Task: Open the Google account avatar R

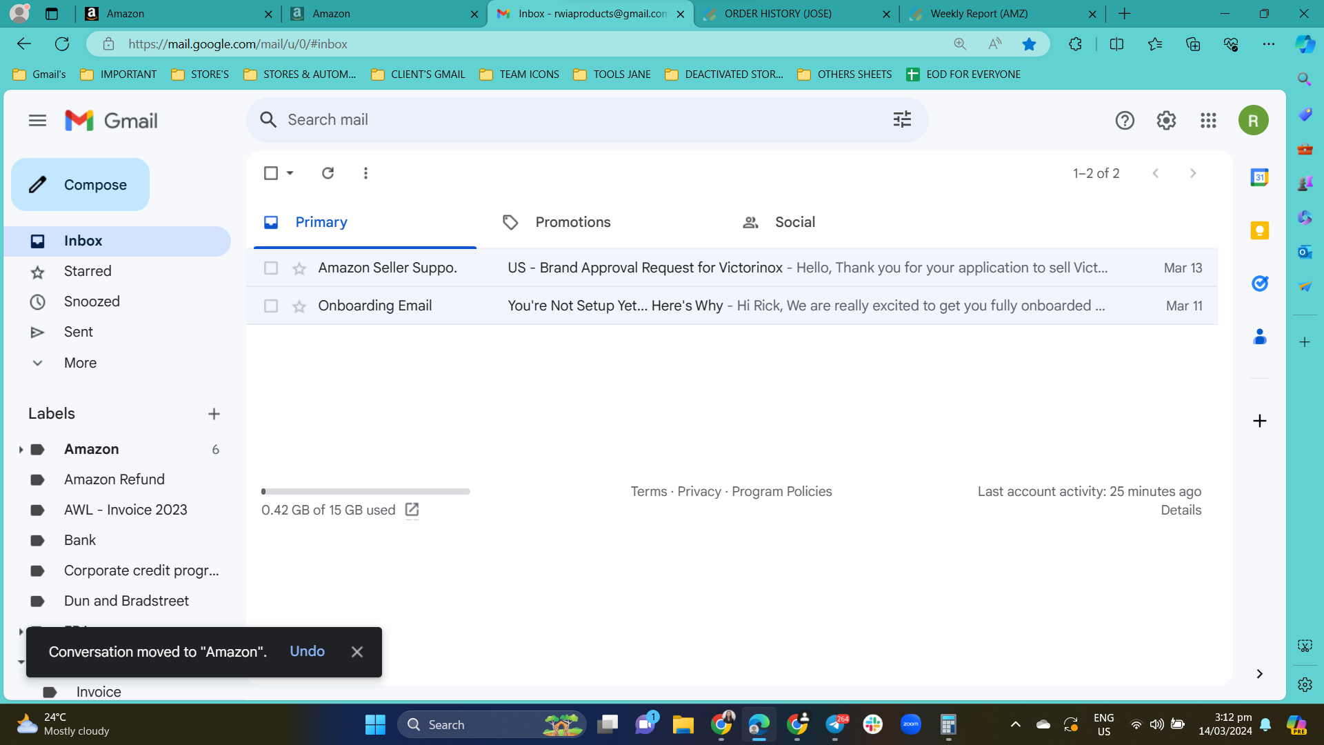Action: [1253, 121]
